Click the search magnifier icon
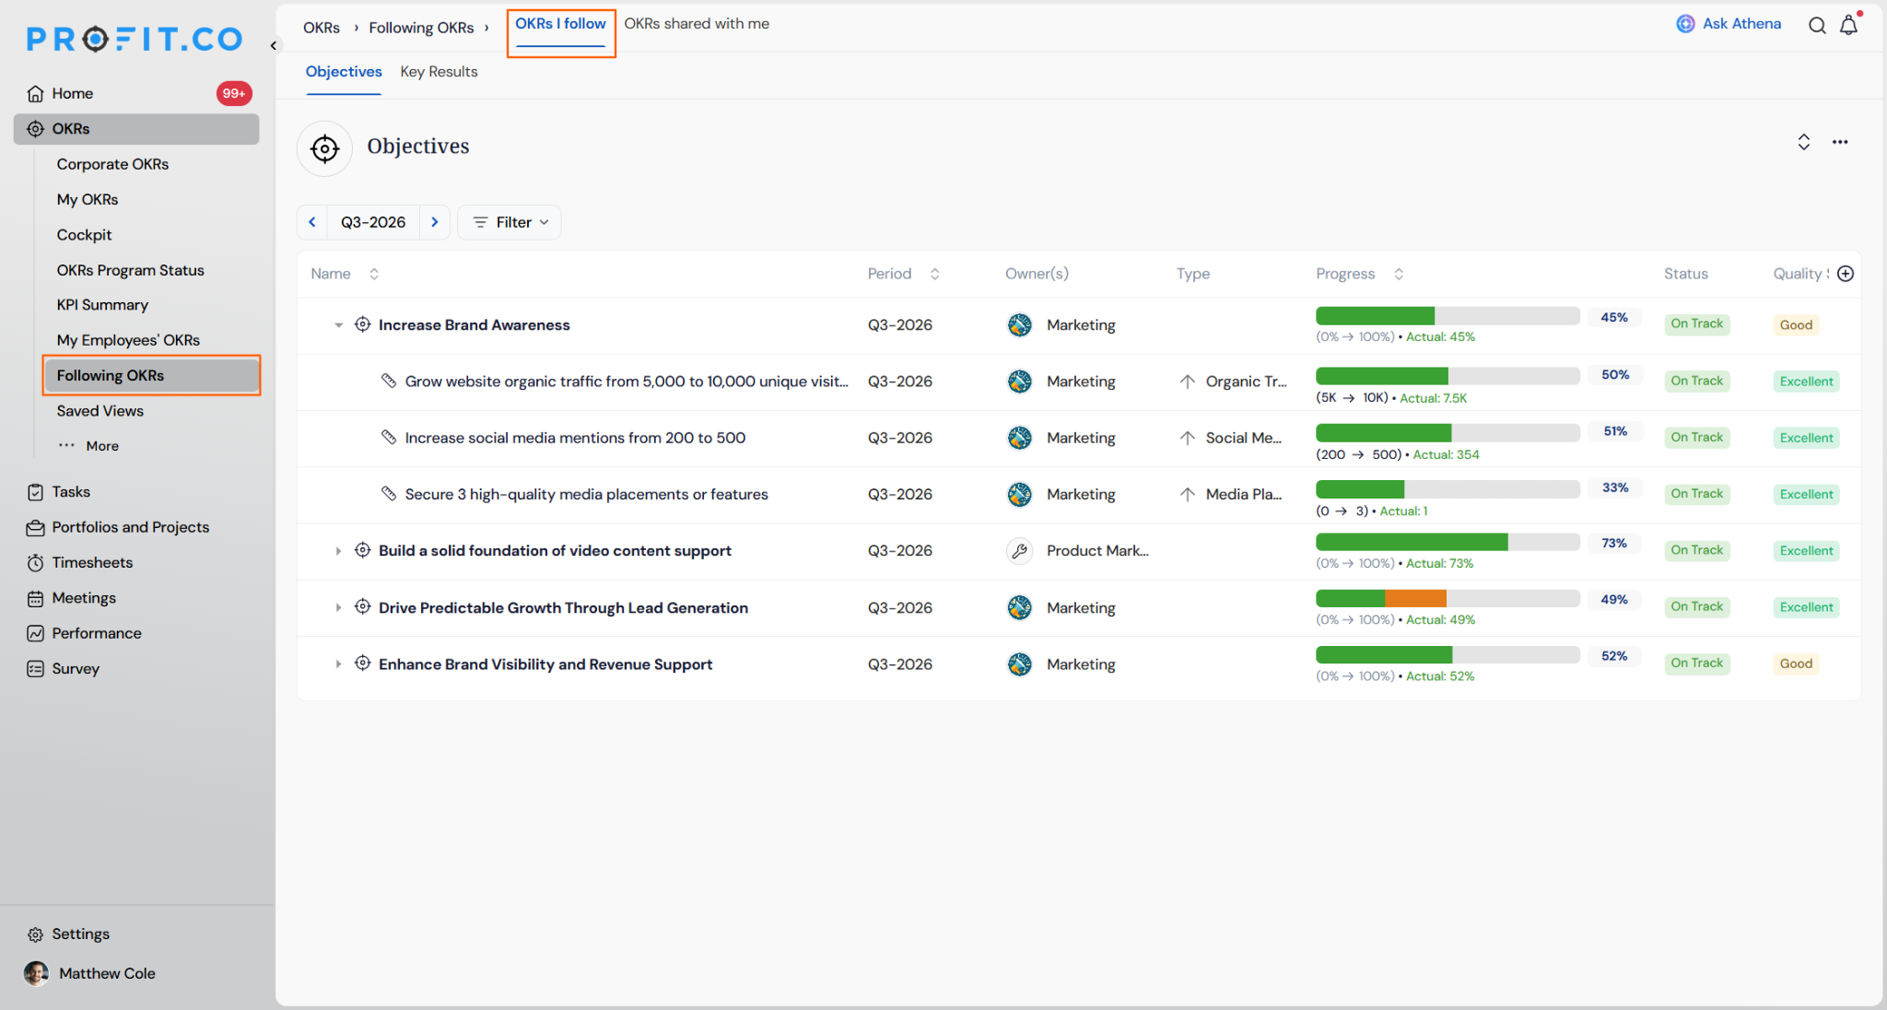Screen dimensions: 1887x1010 (x=1817, y=25)
